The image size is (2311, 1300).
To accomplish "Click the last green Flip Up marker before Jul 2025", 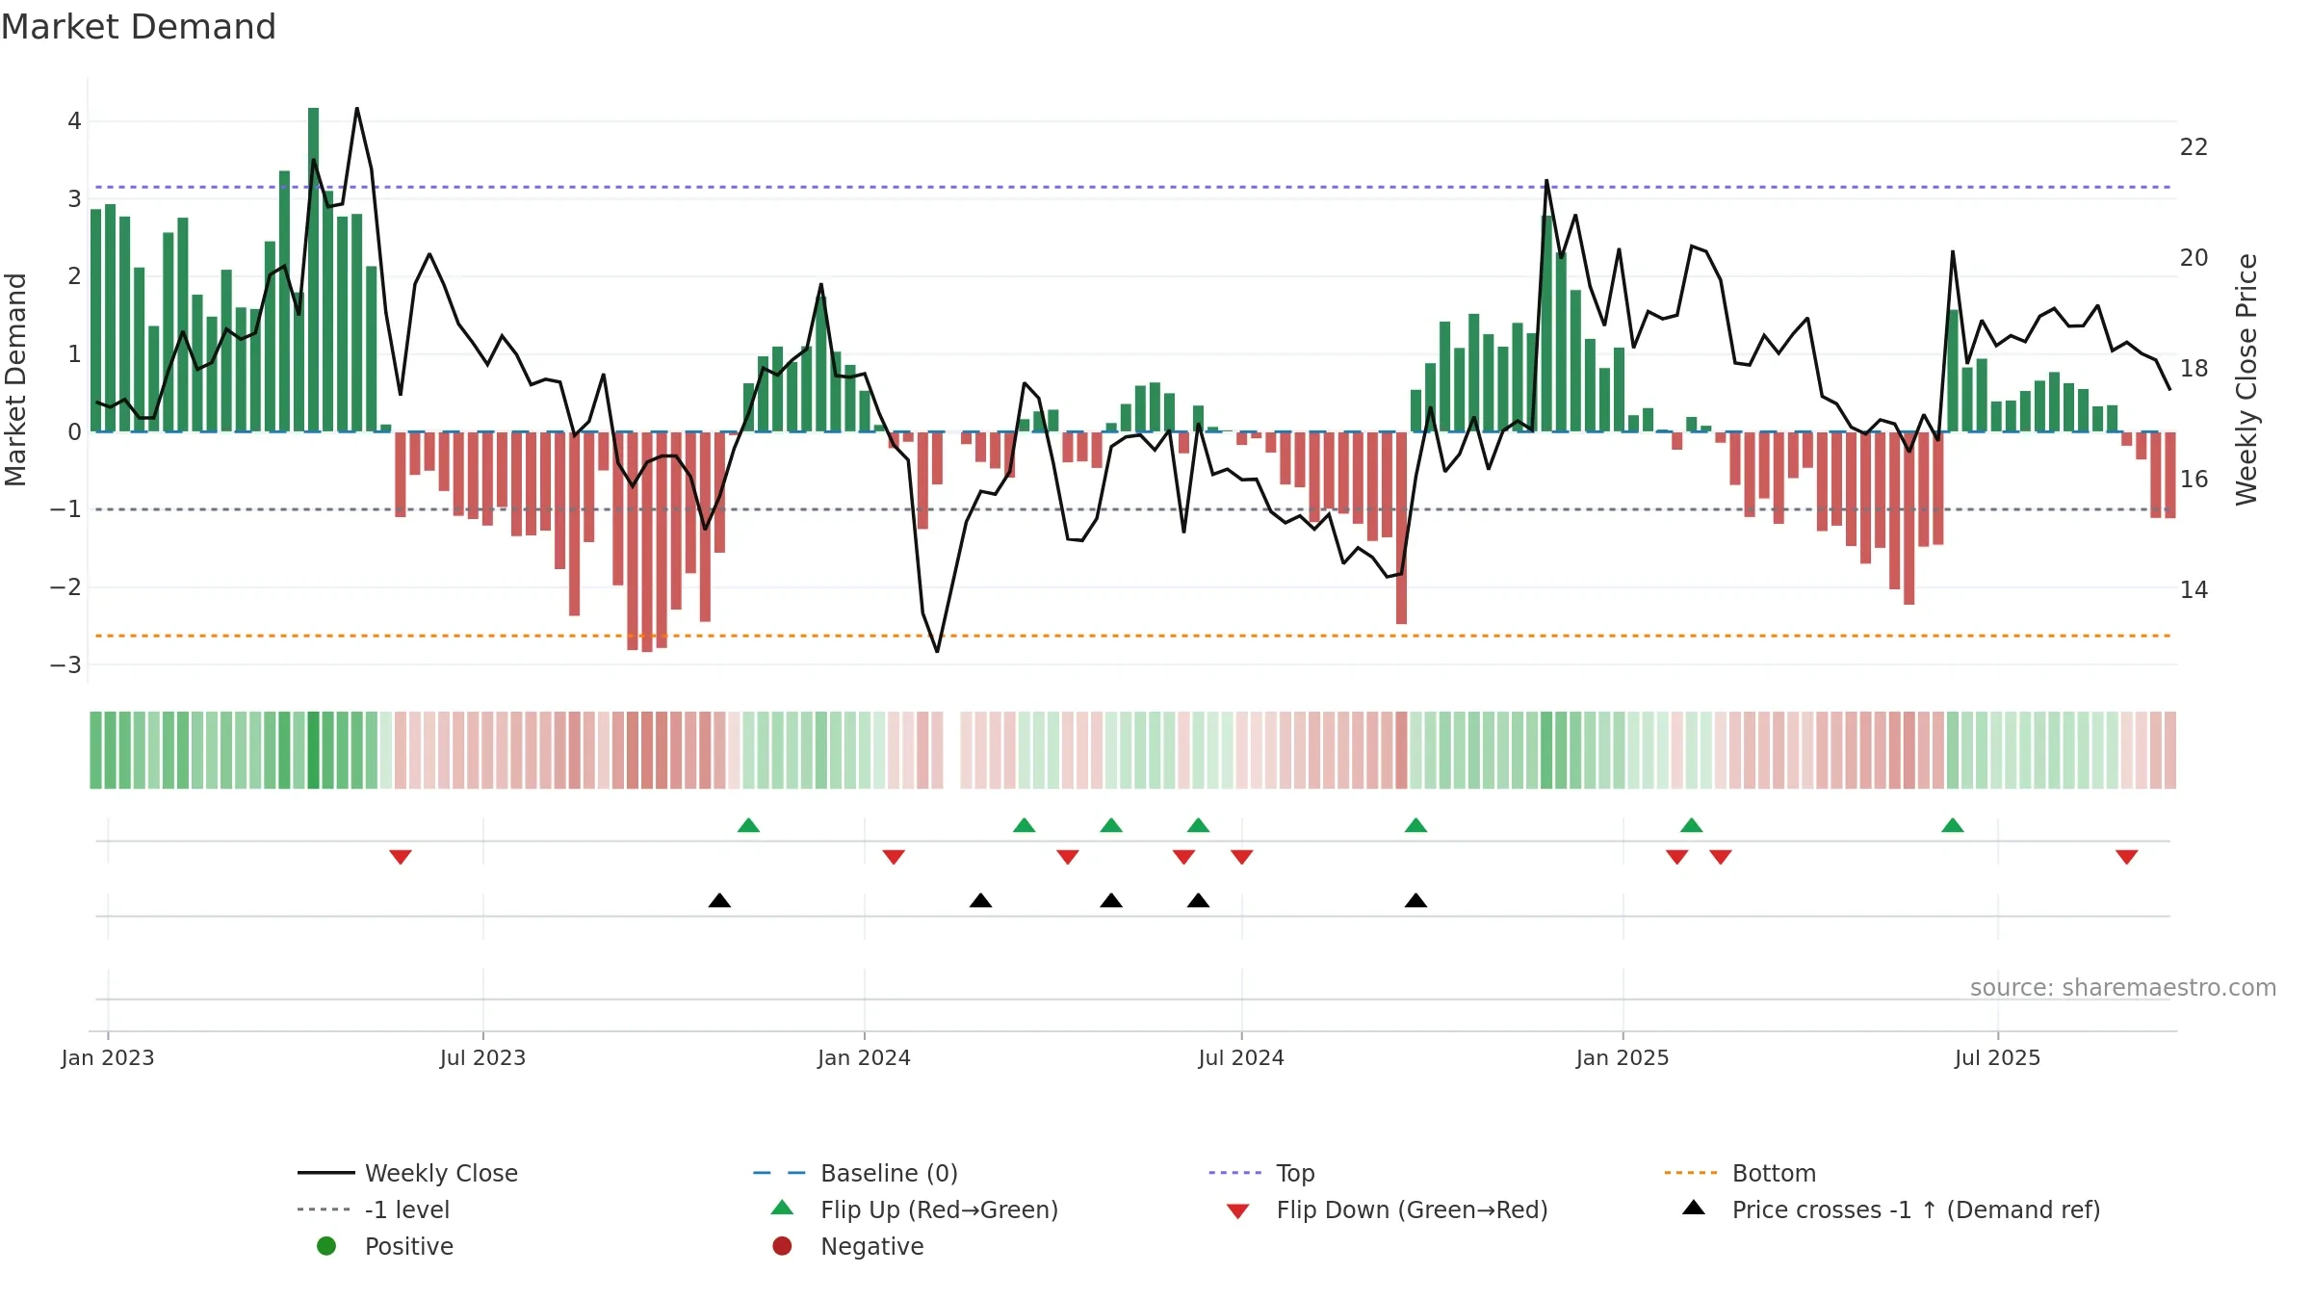I will click(1953, 825).
